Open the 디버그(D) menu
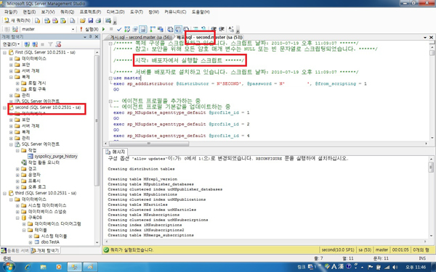The height and width of the screenshot is (272, 436). click(x=116, y=12)
